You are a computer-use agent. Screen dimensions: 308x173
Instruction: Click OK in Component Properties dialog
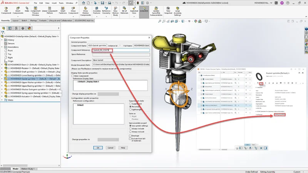click(98, 148)
